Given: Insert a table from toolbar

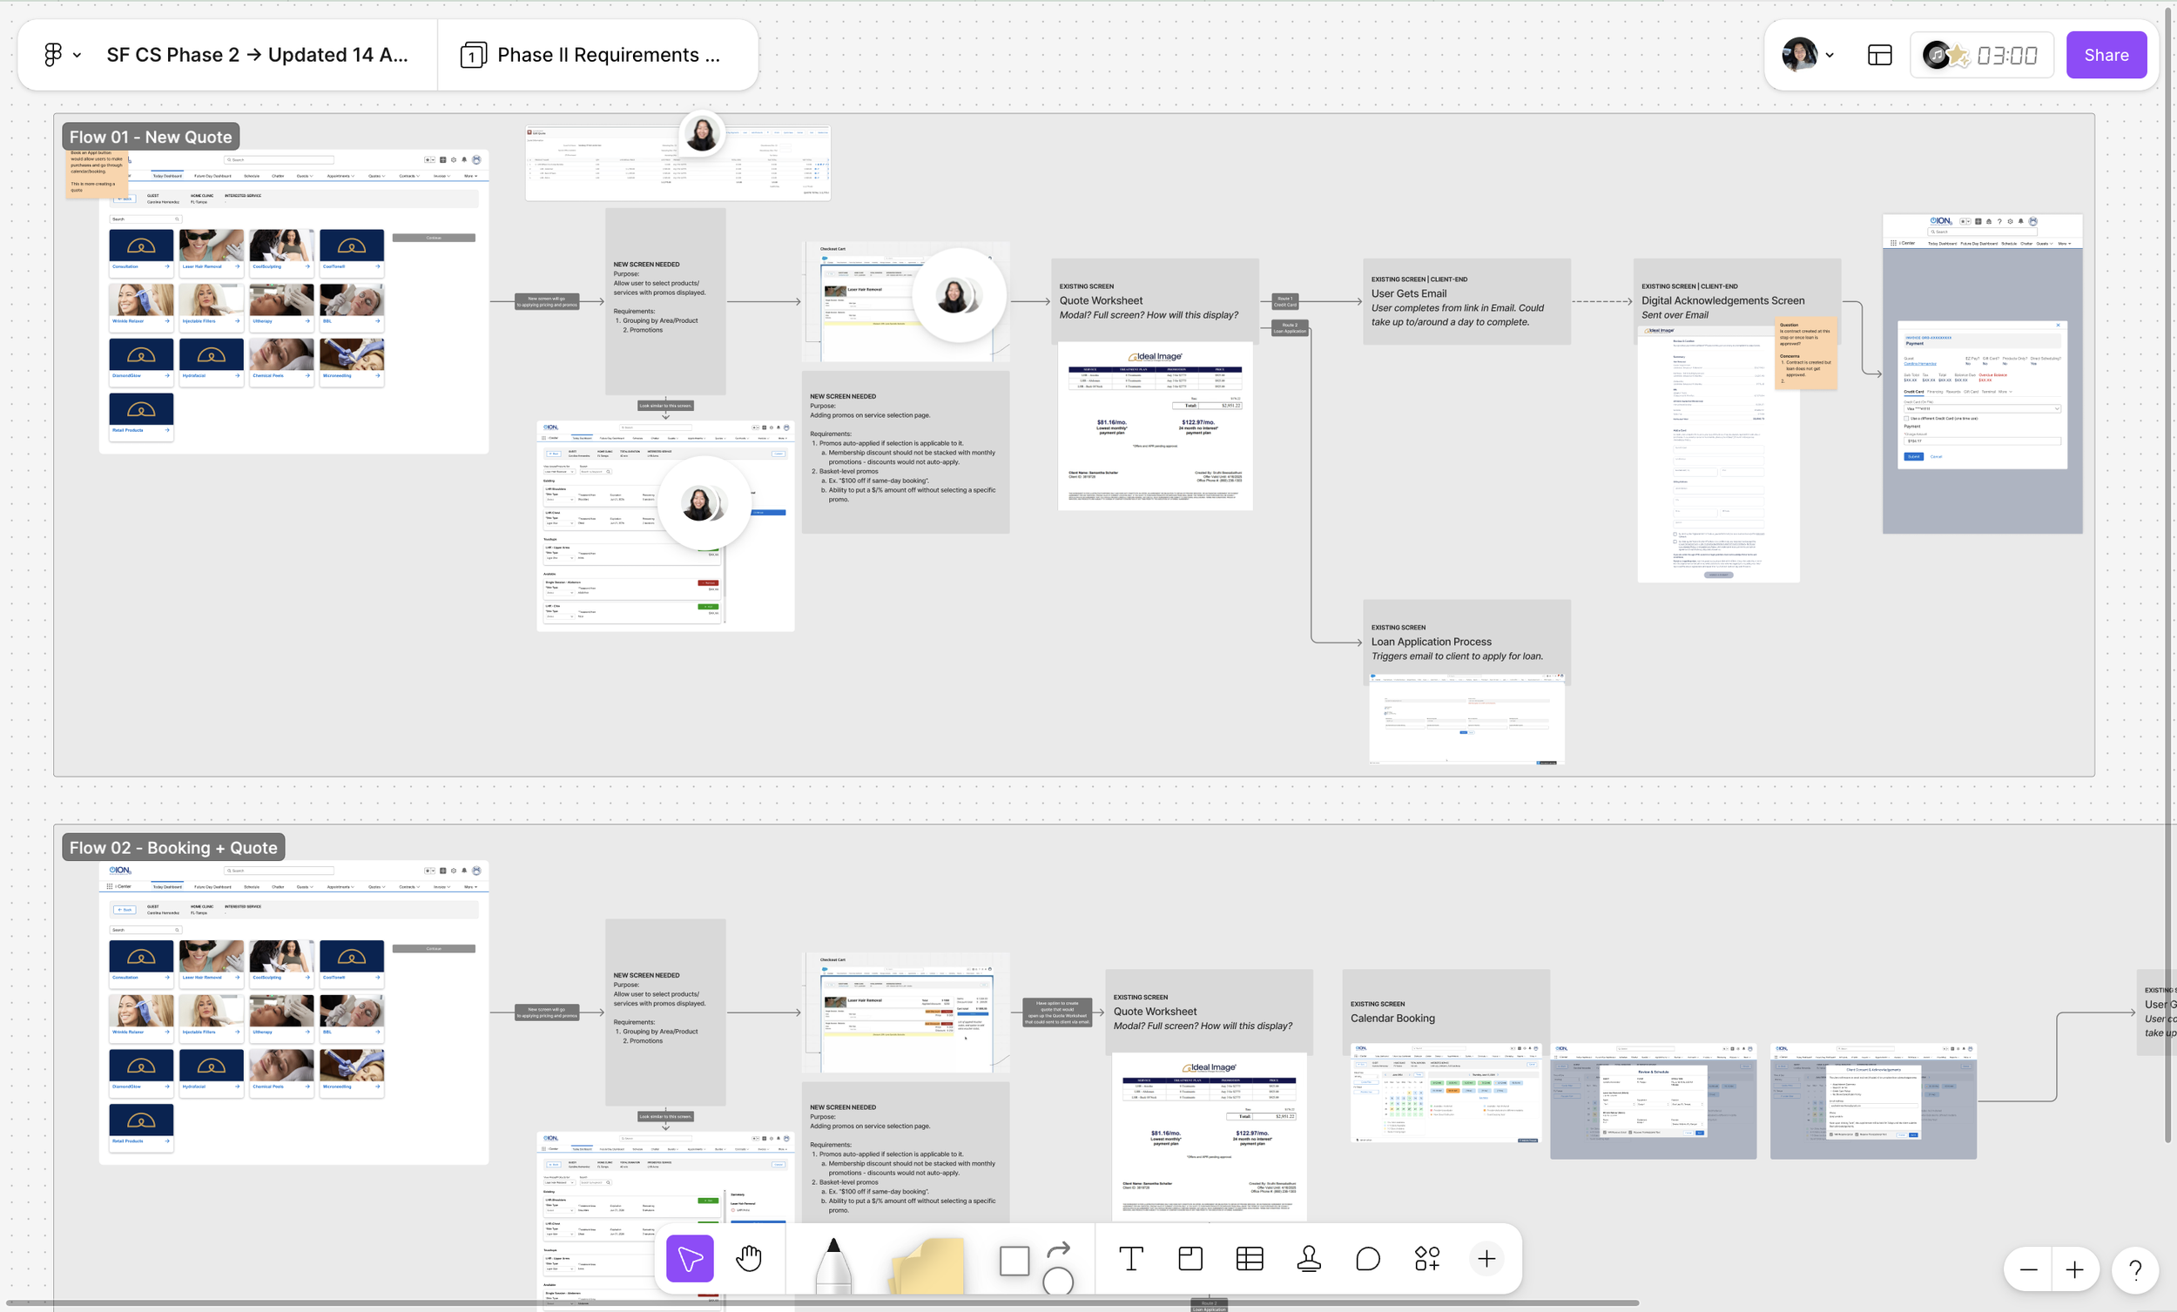Looking at the screenshot, I should pos(1250,1258).
